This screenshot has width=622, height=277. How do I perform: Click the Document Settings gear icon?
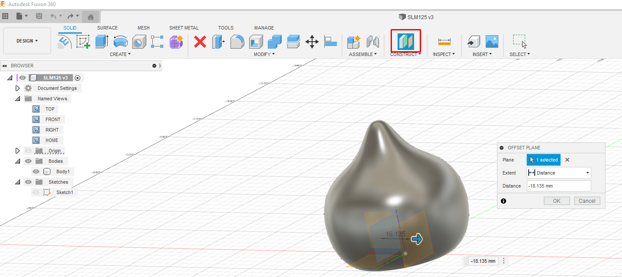[28, 88]
